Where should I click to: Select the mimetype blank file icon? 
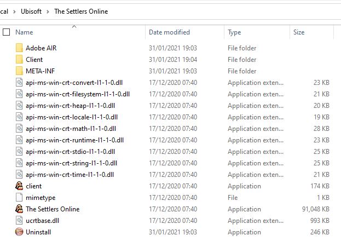pos(20,198)
